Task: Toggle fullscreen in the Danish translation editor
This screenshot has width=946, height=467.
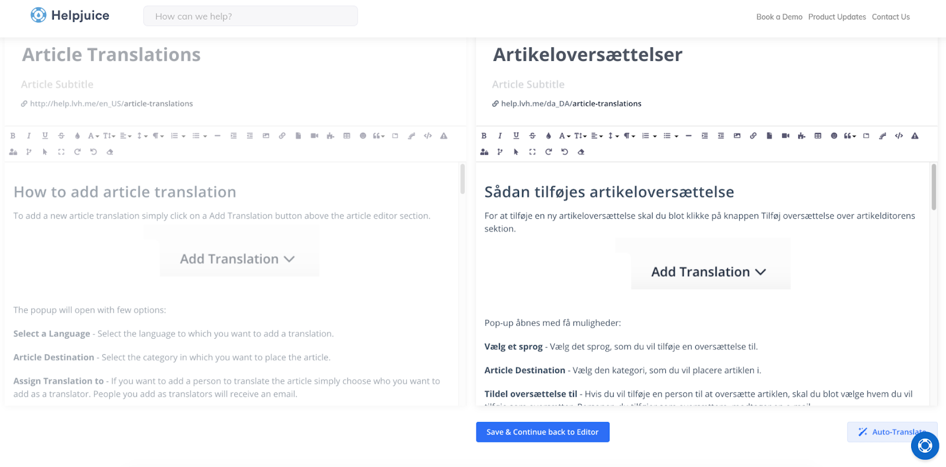Action: pyautogui.click(x=532, y=152)
